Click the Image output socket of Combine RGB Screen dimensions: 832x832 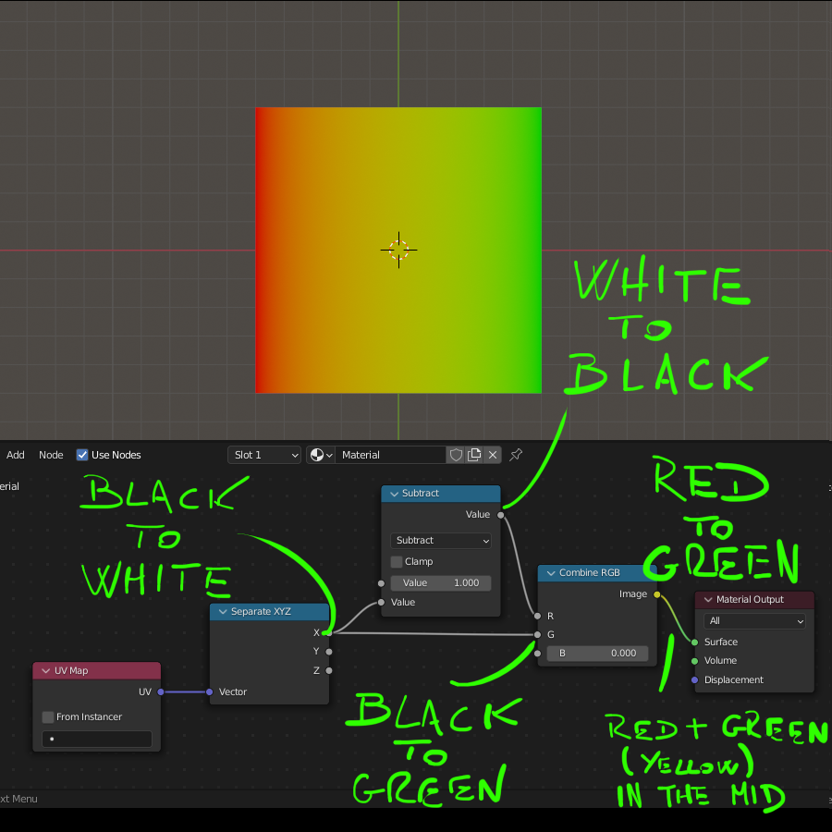point(657,594)
